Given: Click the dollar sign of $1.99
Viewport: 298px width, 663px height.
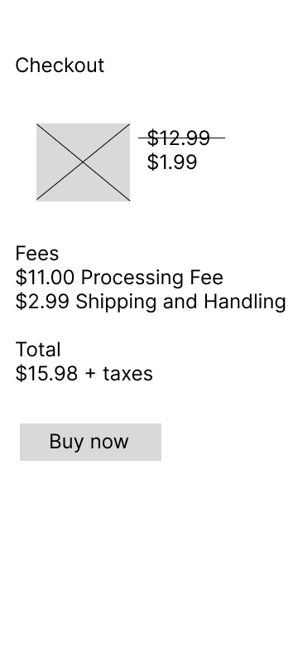Looking at the screenshot, I should coord(152,162).
